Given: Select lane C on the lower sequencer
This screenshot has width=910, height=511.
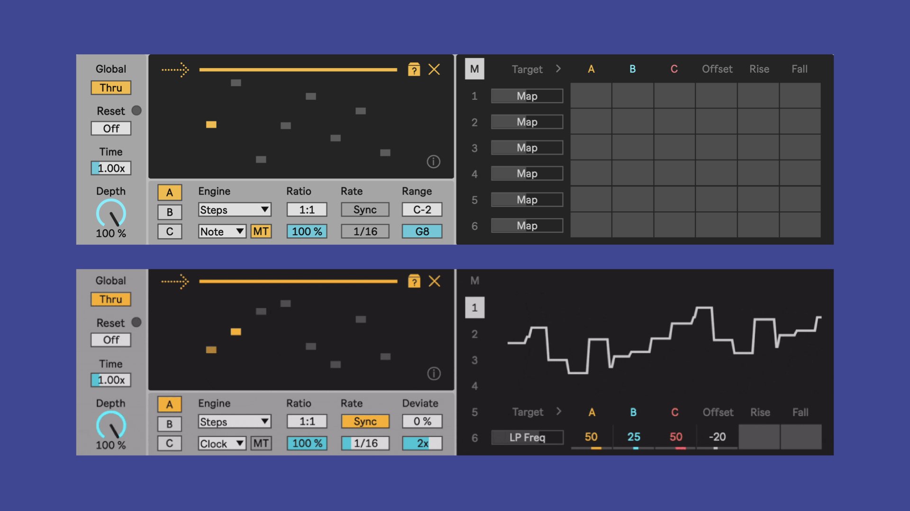Looking at the screenshot, I should (x=169, y=443).
